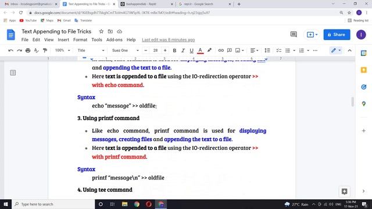The image size is (372, 209).
Task: Open the Google account avatar
Action: pos(361,35)
